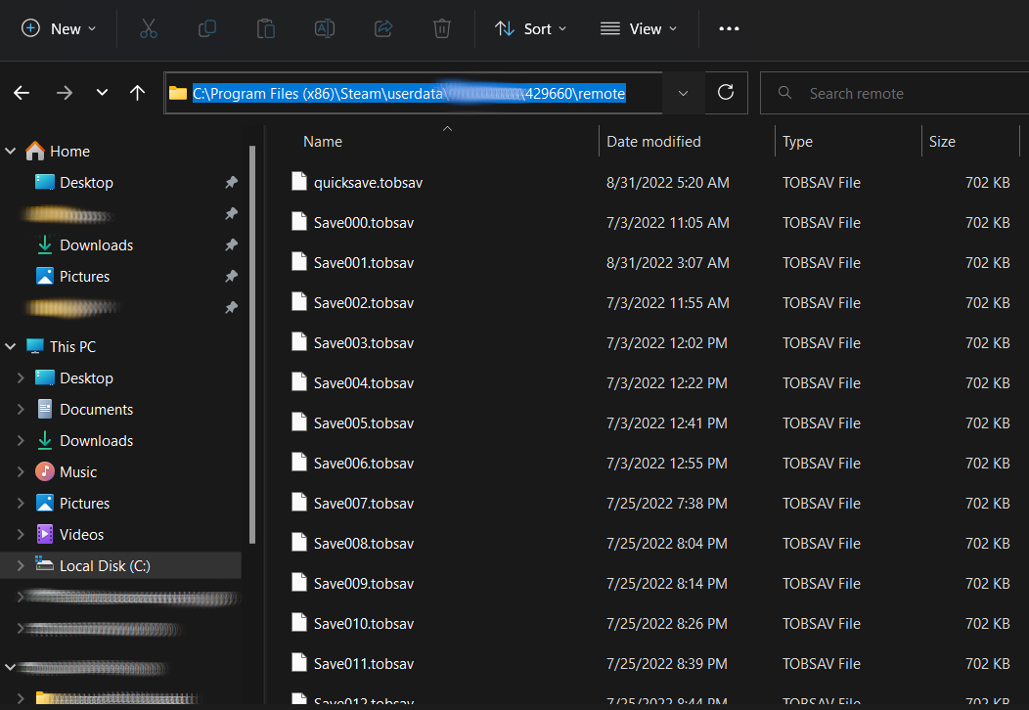Screen dimensions: 1029x710
Task: Click the Music icon under This PC
Action: (x=45, y=471)
